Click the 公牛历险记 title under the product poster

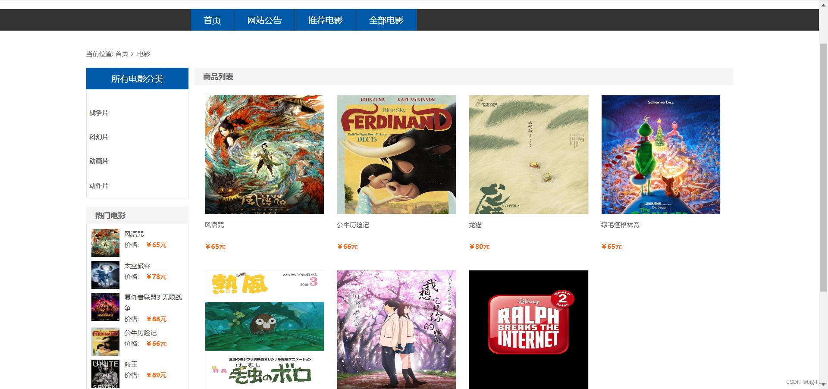[x=353, y=225]
